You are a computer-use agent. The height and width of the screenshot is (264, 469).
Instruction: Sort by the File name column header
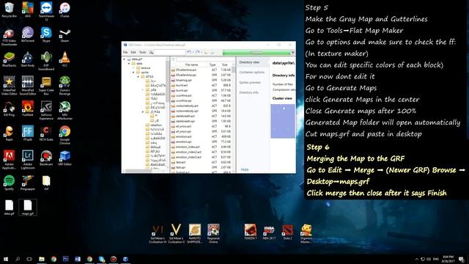coord(191,65)
